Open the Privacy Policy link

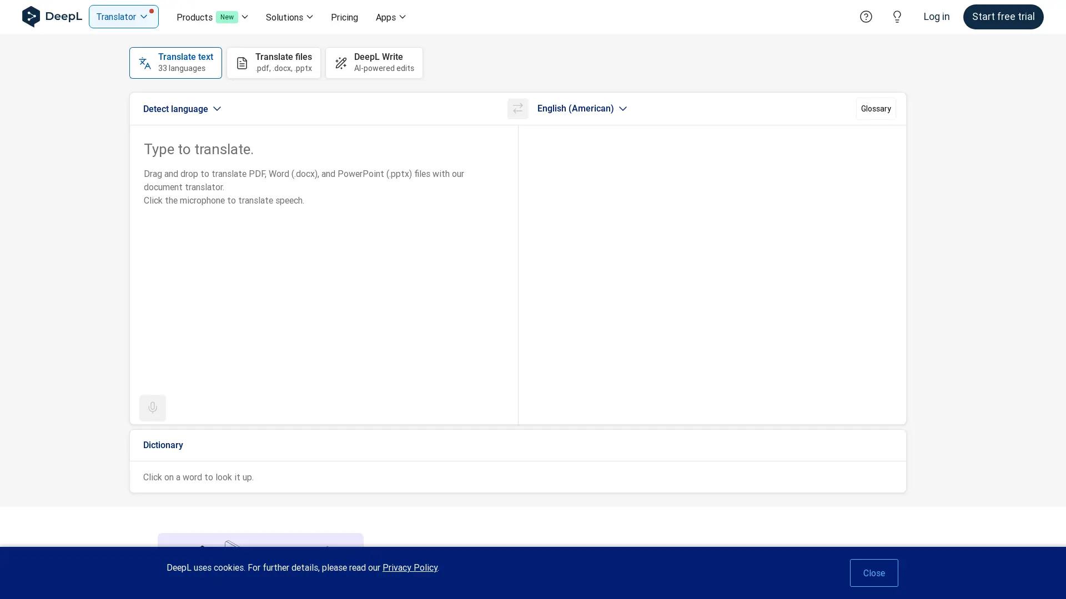pyautogui.click(x=410, y=567)
